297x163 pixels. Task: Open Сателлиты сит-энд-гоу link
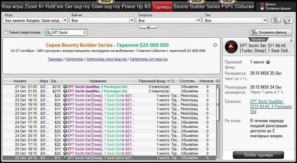(149, 59)
